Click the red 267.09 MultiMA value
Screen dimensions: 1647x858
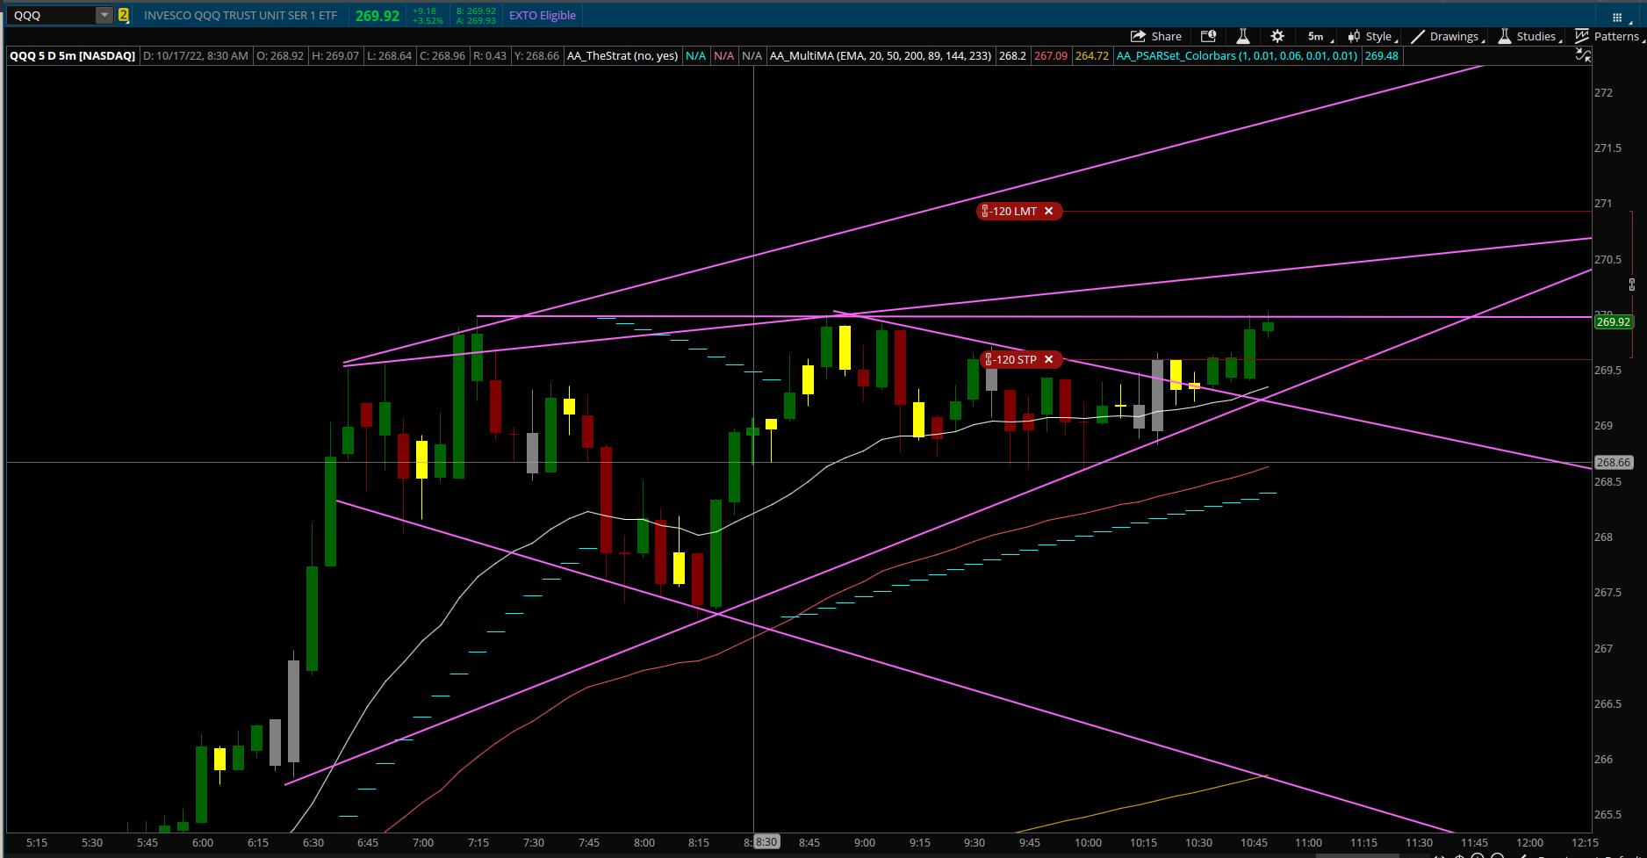click(x=1051, y=55)
